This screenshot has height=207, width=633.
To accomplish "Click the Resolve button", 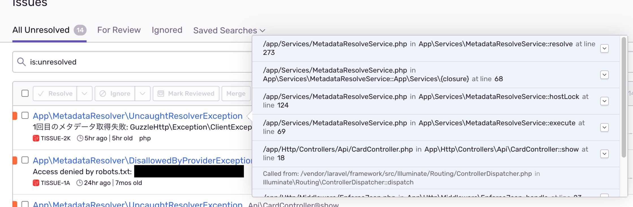I will 55,94.
